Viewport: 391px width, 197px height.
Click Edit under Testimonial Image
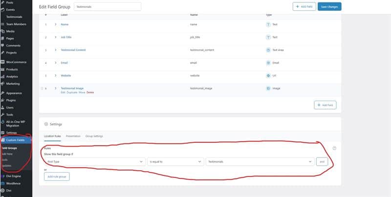point(63,92)
